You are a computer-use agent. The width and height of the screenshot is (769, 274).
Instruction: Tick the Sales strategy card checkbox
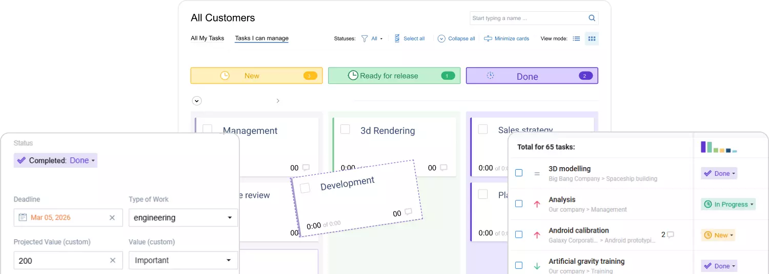coord(483,129)
